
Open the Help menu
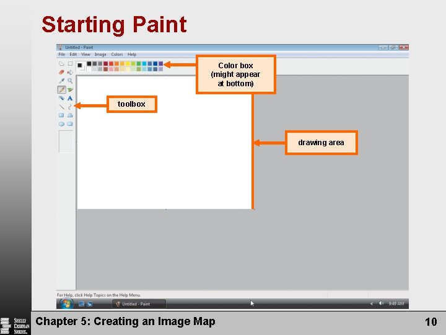click(x=132, y=54)
